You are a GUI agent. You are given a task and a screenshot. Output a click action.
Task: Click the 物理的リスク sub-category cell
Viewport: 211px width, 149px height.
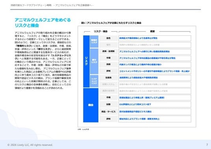[x=94, y=41]
